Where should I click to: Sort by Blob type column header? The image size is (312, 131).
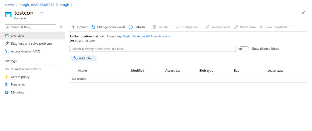click(206, 71)
